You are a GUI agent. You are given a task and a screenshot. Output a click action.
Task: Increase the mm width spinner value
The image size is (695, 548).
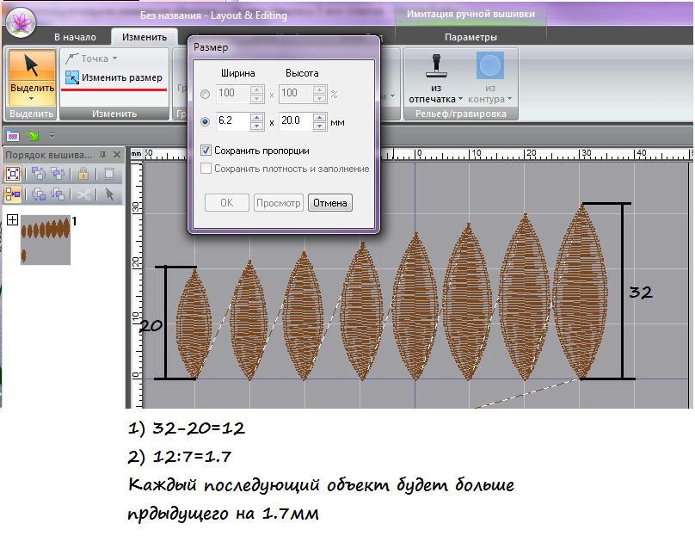click(256, 117)
